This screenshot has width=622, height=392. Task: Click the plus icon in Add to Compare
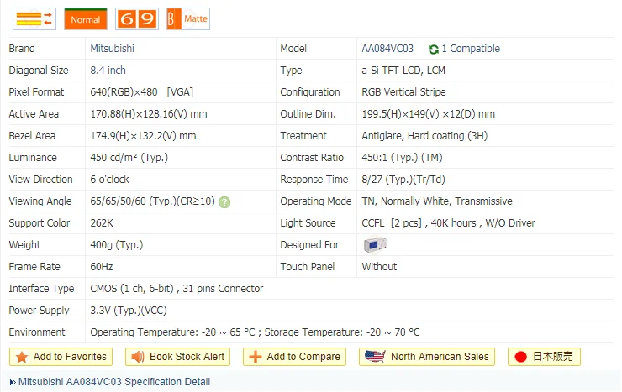click(x=255, y=357)
